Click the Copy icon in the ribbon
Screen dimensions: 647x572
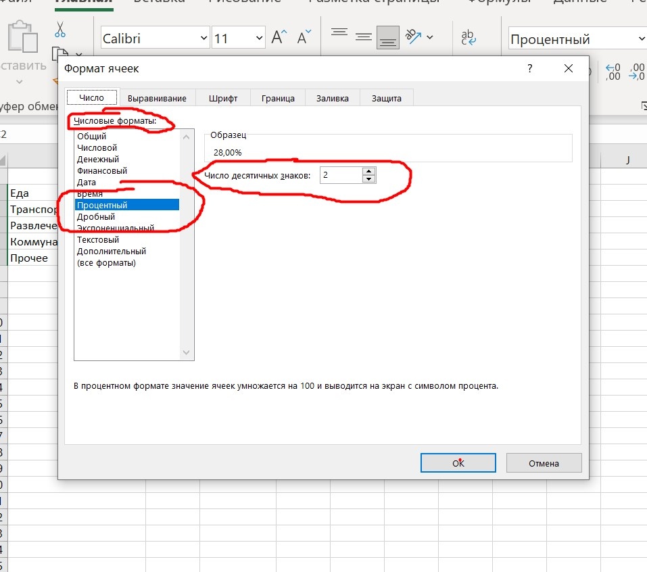[59, 53]
